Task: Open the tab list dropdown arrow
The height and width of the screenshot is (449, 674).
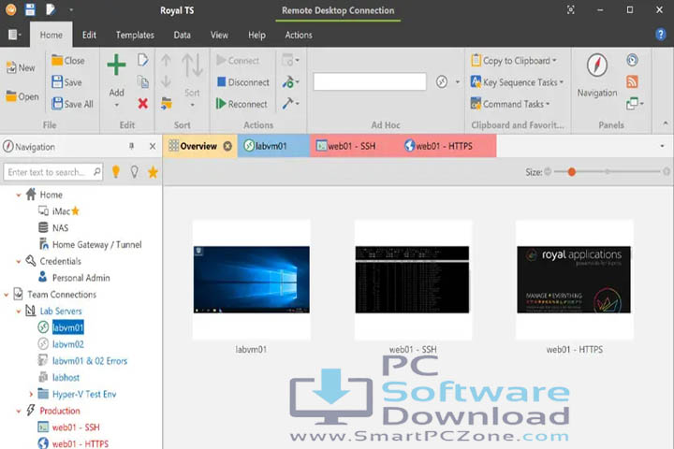Action: (662, 146)
